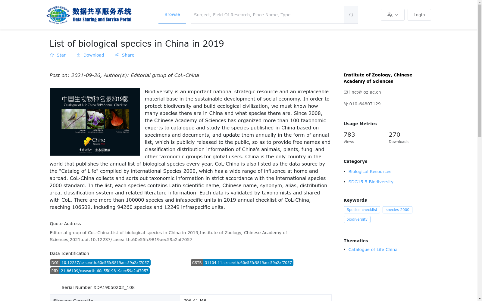
Task: Open the Browse tab
Action: click(172, 14)
